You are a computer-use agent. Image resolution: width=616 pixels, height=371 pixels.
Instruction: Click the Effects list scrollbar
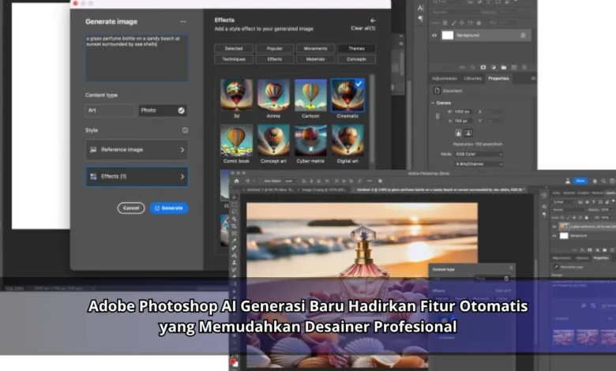pos(372,120)
